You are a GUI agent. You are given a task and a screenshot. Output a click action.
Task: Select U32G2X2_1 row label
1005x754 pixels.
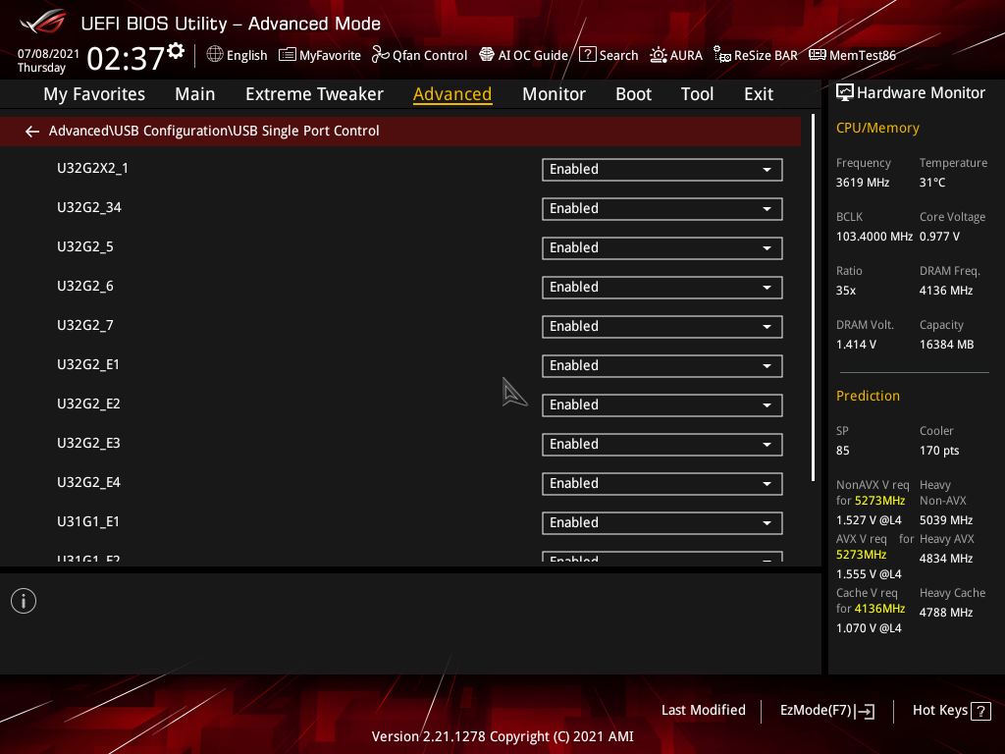92,168
